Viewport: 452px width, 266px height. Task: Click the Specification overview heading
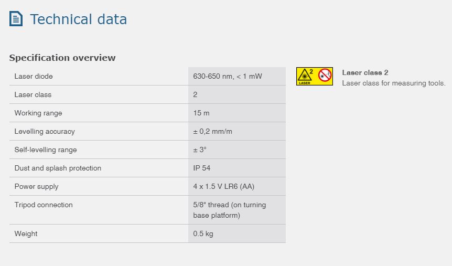(62, 58)
